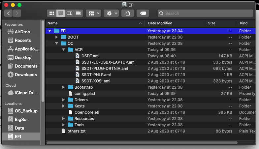
Task: Collapse the OC folder
Action: click(x=56, y=44)
